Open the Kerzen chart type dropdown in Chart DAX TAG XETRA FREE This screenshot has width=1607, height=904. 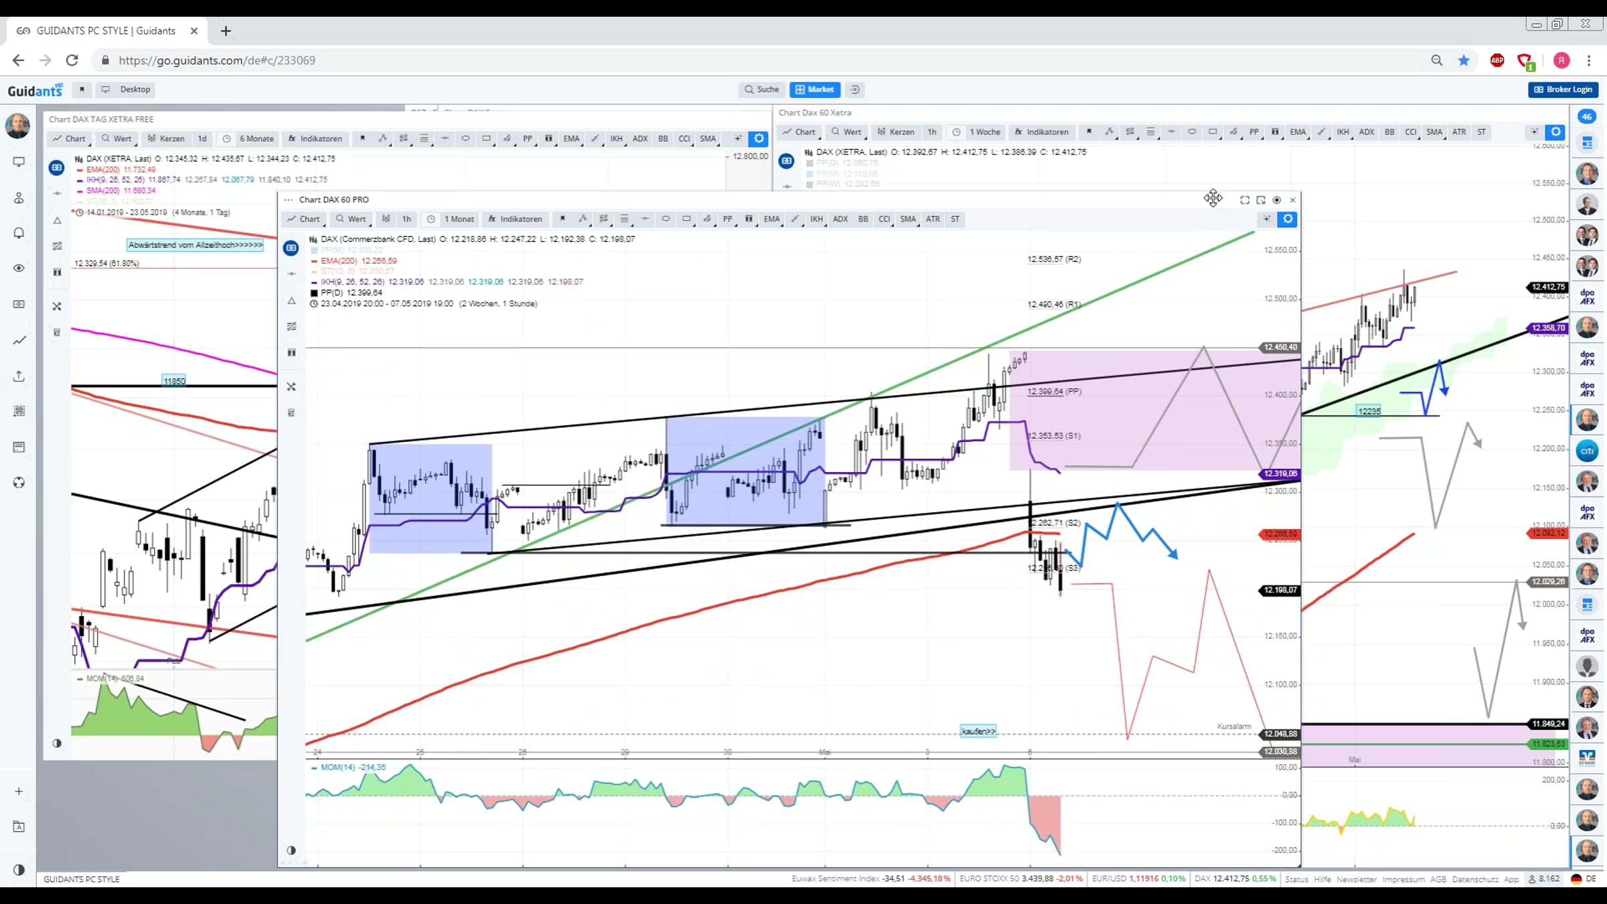tap(166, 139)
